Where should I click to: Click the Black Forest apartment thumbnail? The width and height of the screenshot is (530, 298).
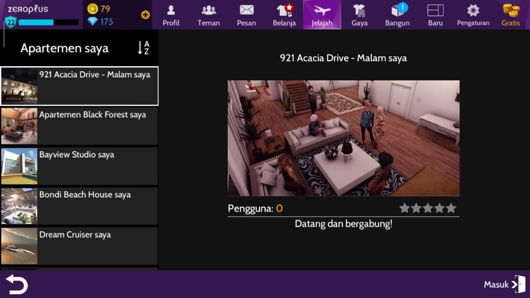coord(19,126)
